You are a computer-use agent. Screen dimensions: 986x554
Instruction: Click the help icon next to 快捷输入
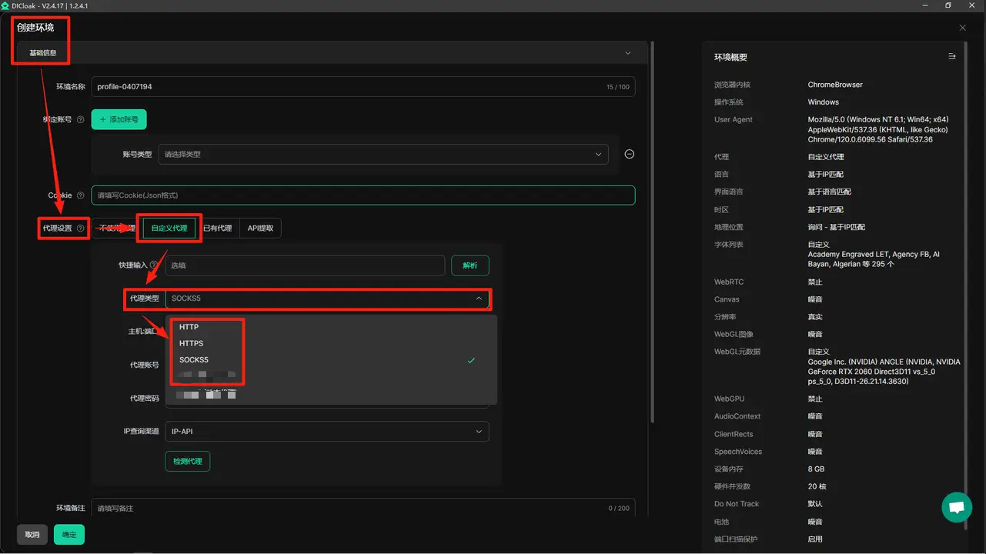pyautogui.click(x=153, y=265)
